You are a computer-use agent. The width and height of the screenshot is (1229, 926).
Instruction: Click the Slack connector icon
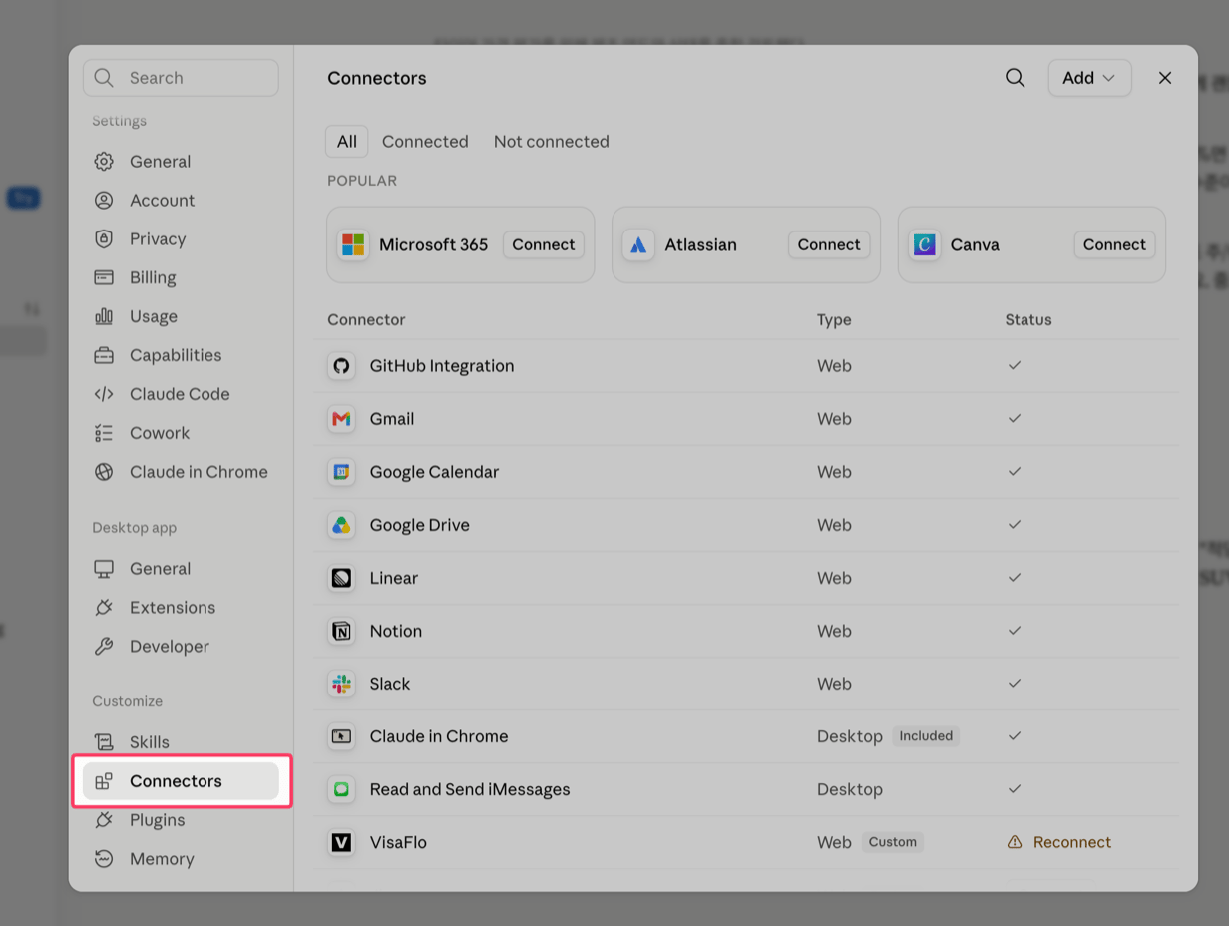pos(341,684)
